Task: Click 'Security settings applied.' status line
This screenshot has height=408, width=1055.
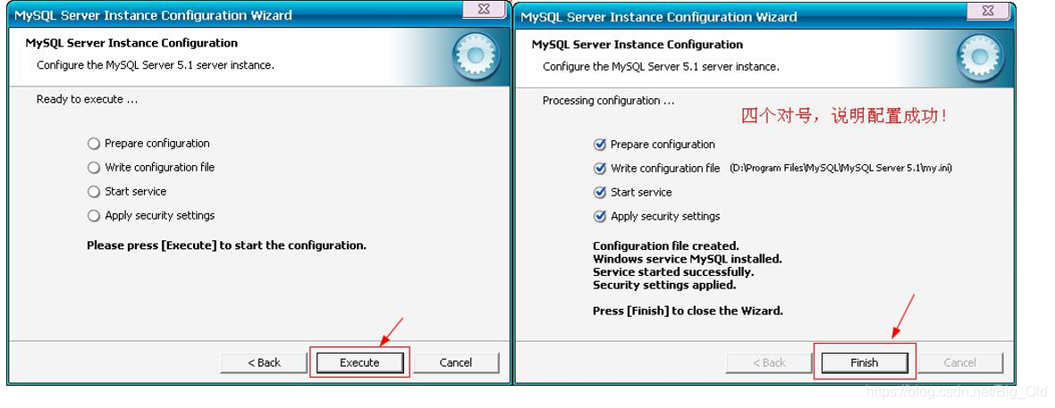Action: pyautogui.click(x=664, y=285)
